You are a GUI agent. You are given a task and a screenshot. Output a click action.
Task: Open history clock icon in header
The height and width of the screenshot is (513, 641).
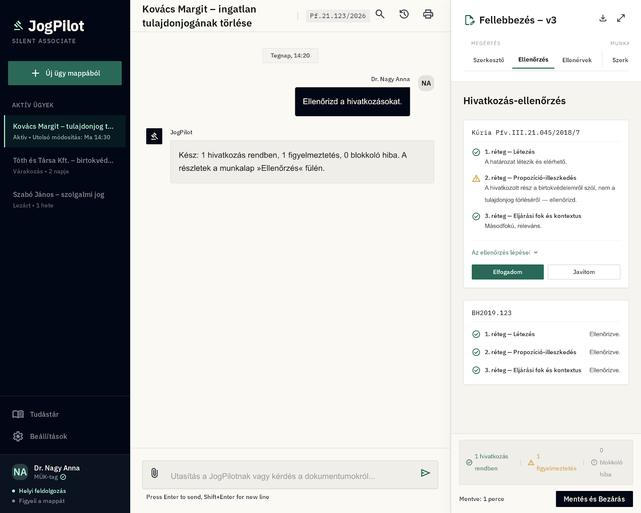(404, 14)
